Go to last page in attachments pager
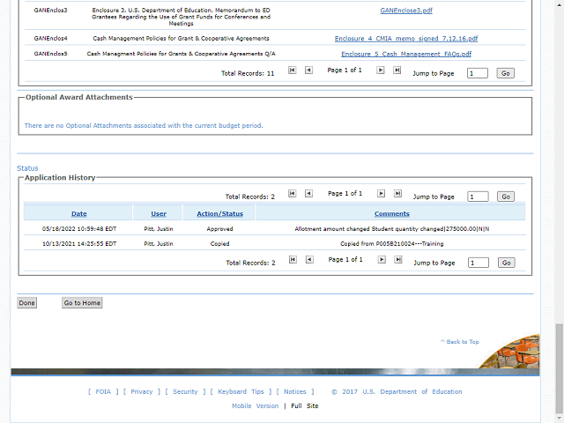 coord(397,70)
